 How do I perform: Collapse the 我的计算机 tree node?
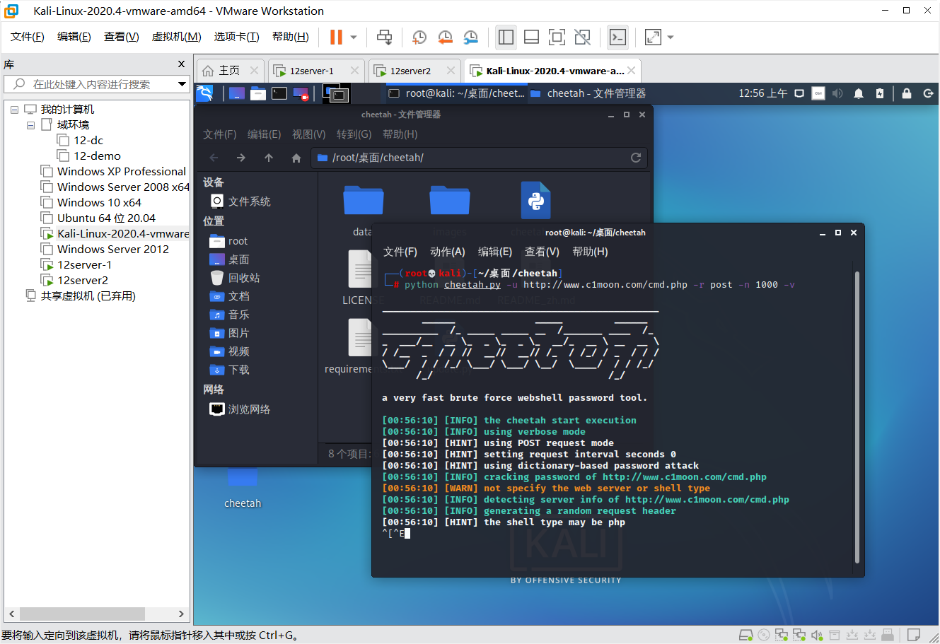14,110
